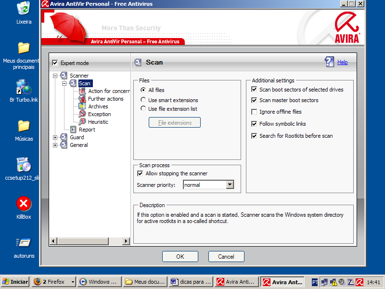Screen dimensions: 385x289
Task: Click the OK button
Action: point(180,257)
